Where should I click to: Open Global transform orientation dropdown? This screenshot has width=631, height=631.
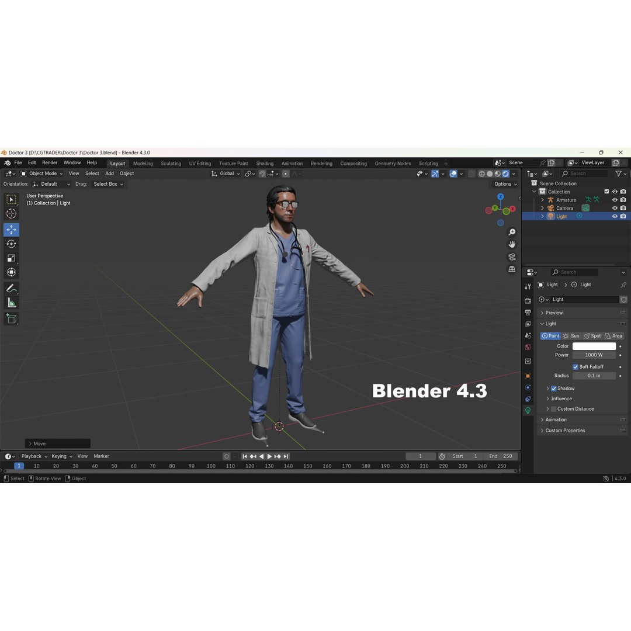(x=226, y=174)
